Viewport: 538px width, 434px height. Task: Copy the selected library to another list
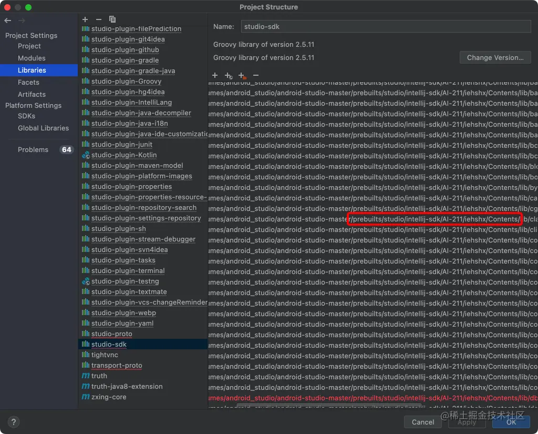click(x=112, y=19)
